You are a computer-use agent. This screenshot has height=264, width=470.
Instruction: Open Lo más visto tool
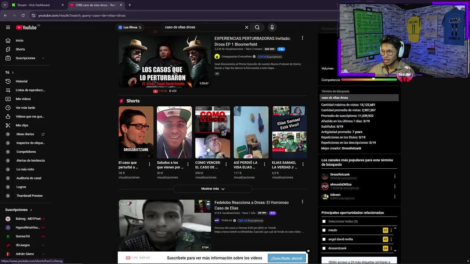25,169
